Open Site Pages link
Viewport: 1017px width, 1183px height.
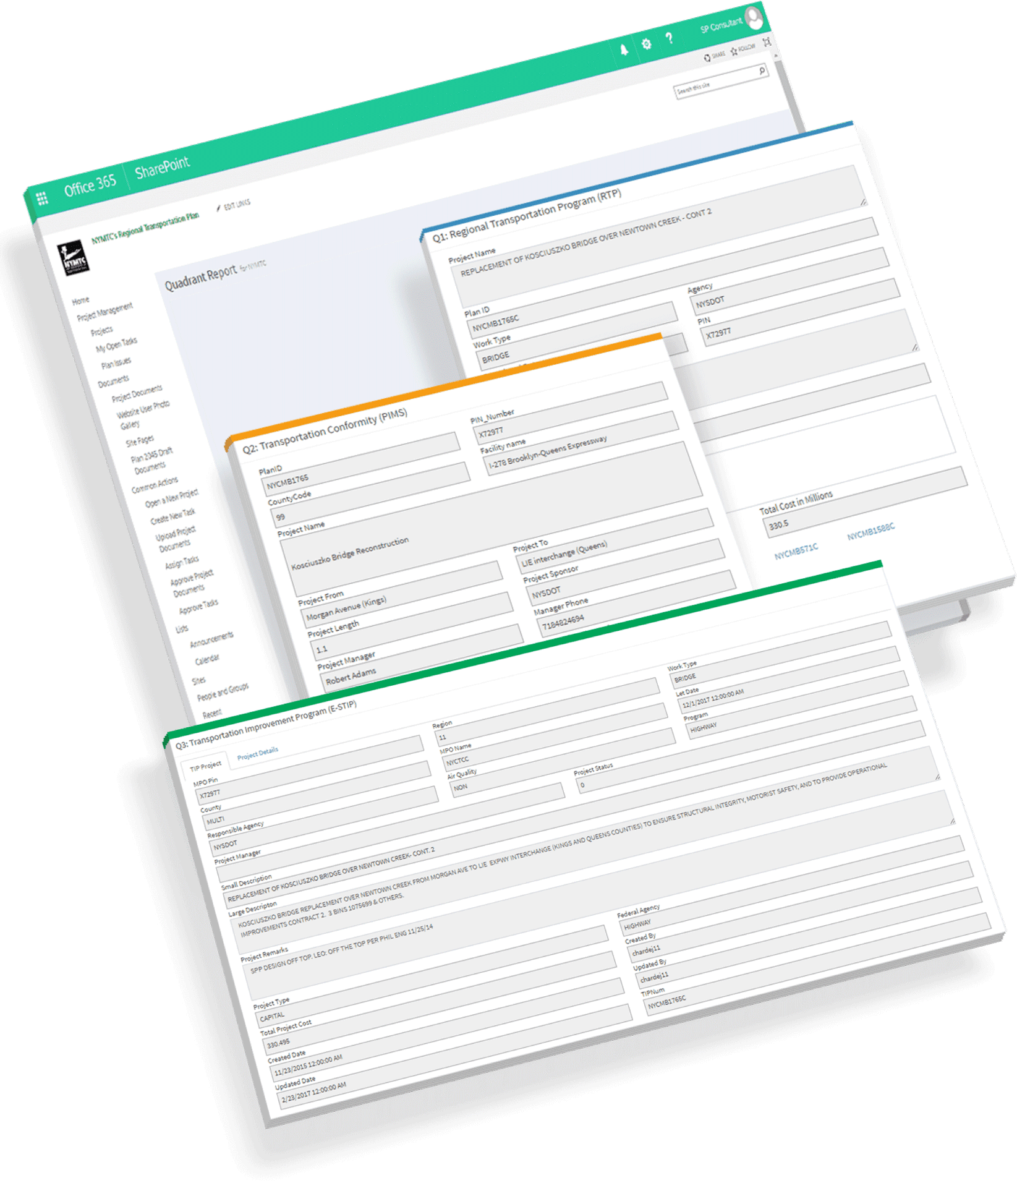pyautogui.click(x=140, y=440)
